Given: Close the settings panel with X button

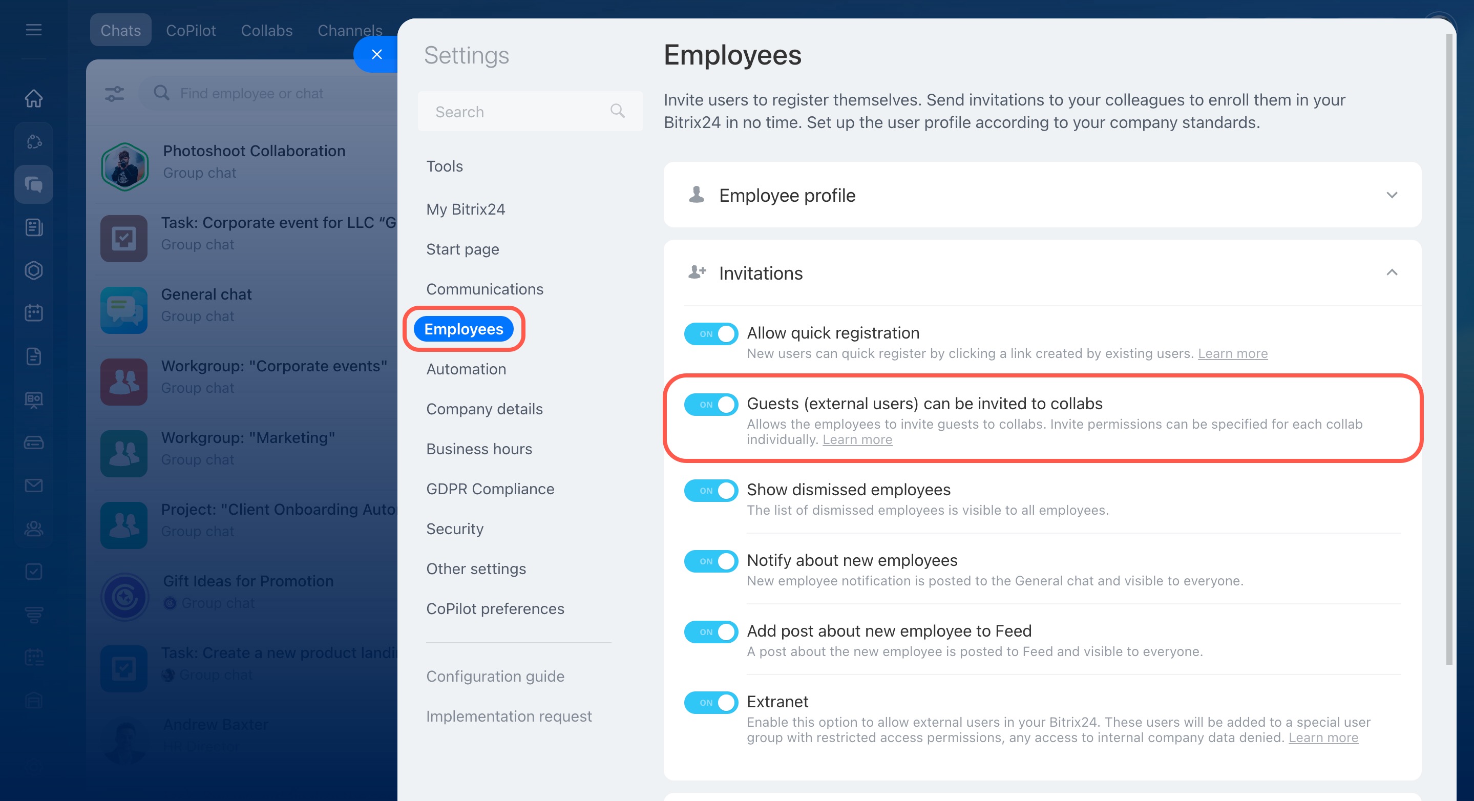Looking at the screenshot, I should pos(376,54).
